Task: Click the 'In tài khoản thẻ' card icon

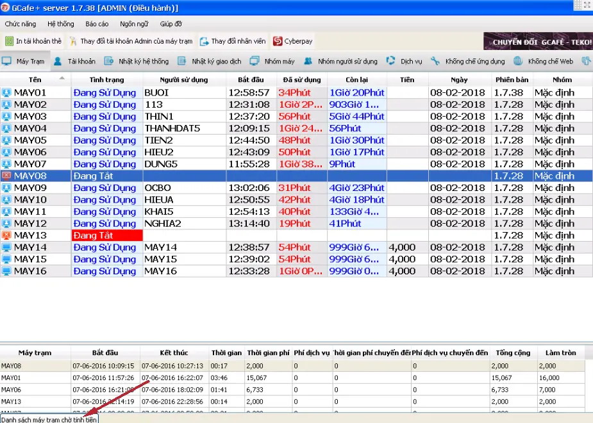Action: pos(9,41)
